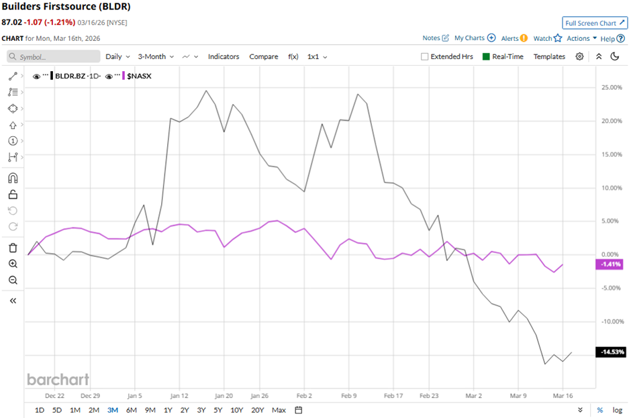Open Alerts for BLDR
This screenshot has width=631, height=418.
click(x=514, y=38)
